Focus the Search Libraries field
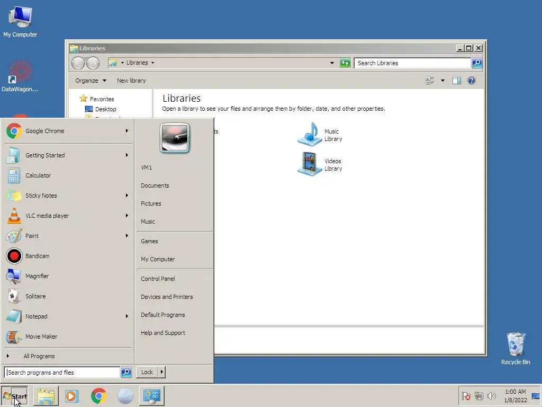 [412, 63]
